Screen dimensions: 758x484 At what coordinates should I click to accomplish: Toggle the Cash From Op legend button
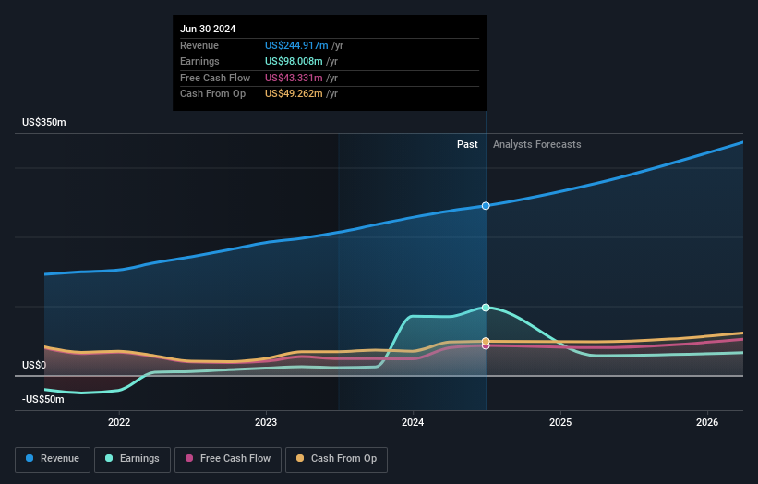336,459
